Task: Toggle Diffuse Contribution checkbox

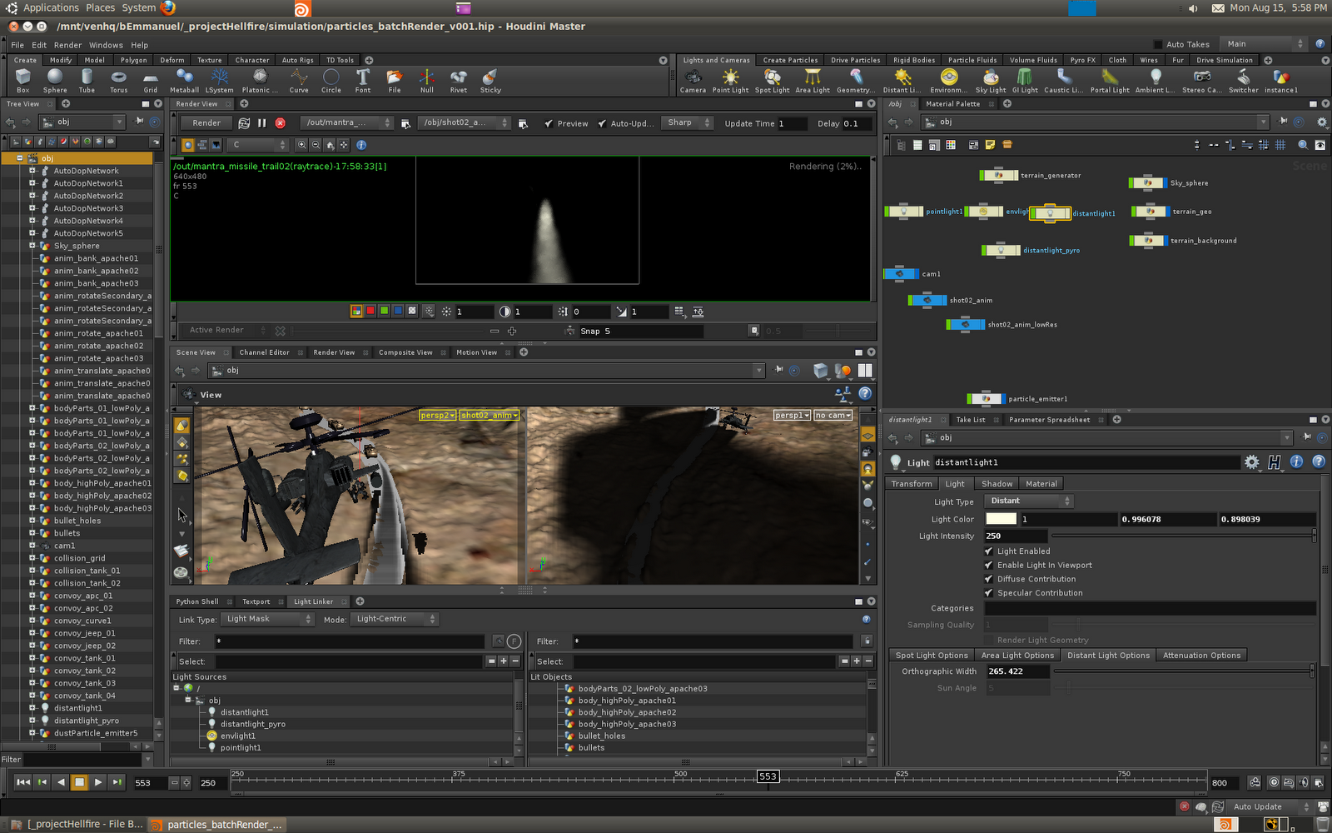Action: (x=989, y=579)
